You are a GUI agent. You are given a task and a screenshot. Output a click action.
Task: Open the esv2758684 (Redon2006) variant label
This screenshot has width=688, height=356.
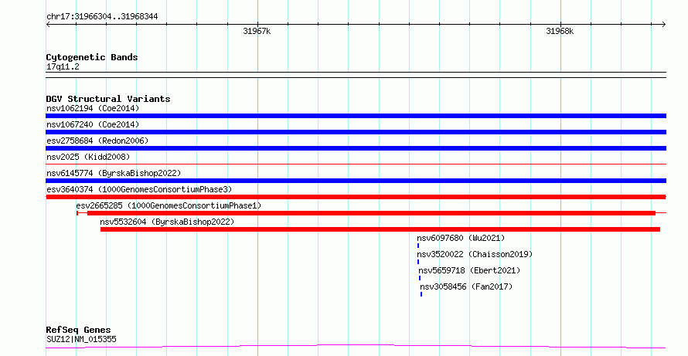coord(97,141)
